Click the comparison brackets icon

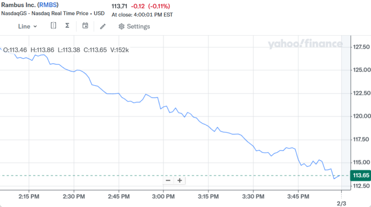pos(53,26)
